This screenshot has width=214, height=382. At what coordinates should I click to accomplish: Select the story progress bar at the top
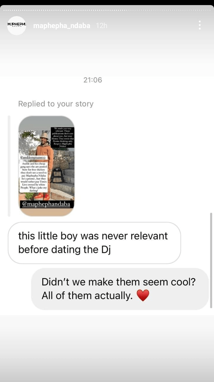click(107, 10)
